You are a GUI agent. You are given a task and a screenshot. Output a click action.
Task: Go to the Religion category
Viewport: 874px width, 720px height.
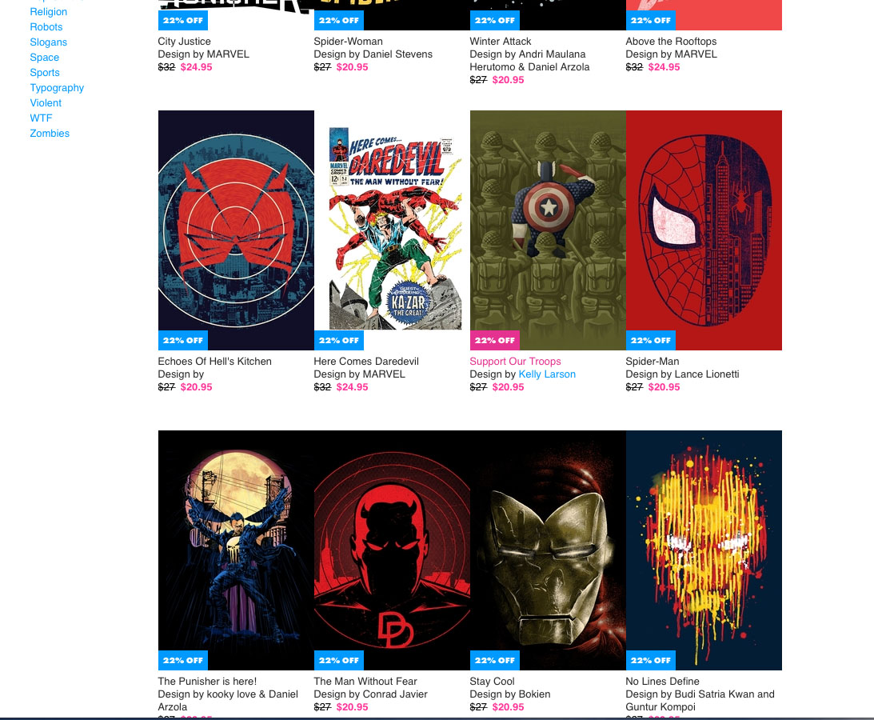point(49,12)
